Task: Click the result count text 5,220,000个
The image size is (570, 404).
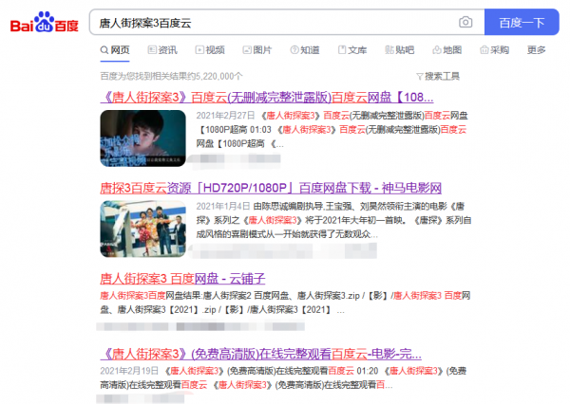Action: [x=171, y=76]
